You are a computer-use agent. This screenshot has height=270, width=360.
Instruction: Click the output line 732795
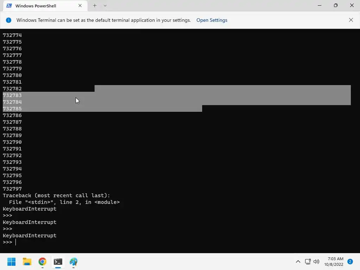pyautogui.click(x=12, y=175)
